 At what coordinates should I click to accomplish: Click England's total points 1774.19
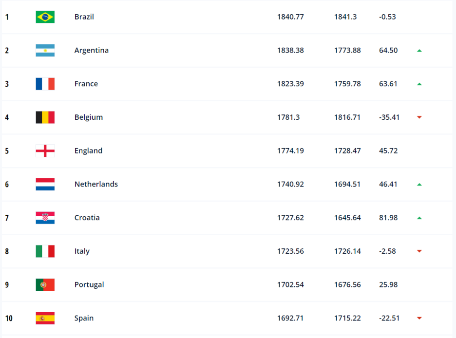[x=290, y=151]
